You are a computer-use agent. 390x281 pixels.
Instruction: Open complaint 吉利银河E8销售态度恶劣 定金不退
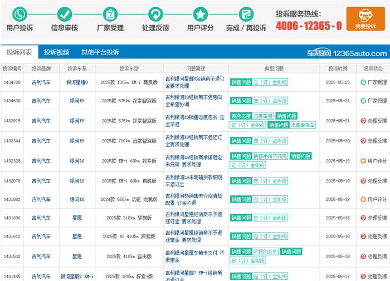(x=195, y=121)
